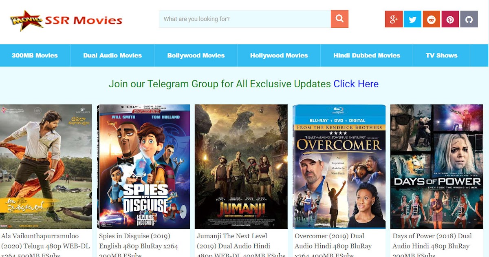The height and width of the screenshot is (257, 489).
Task: Open the Twitter social icon
Action: (x=412, y=19)
